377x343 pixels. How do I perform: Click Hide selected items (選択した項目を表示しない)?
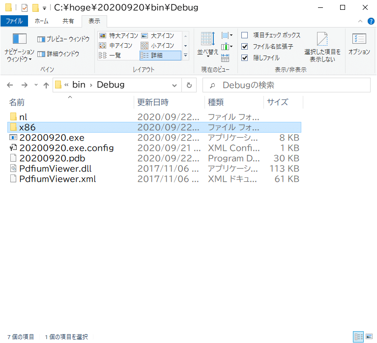coord(322,47)
